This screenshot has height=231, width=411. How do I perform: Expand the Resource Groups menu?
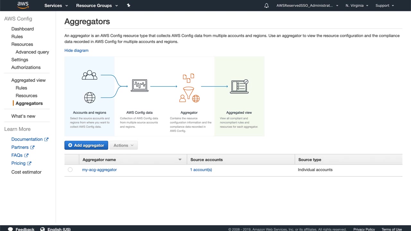point(97,5)
